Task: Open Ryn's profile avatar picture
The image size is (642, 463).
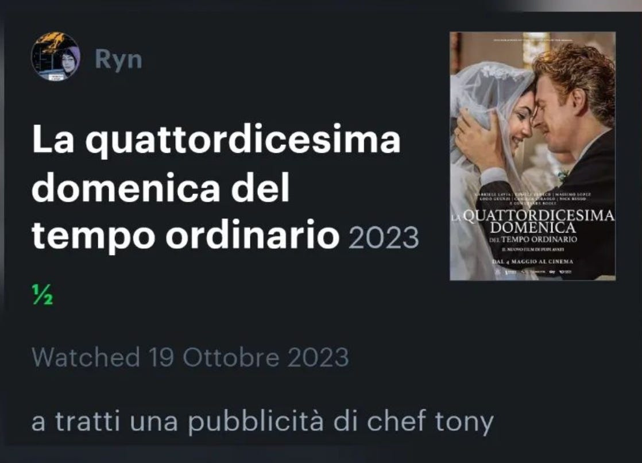Action: [x=55, y=56]
